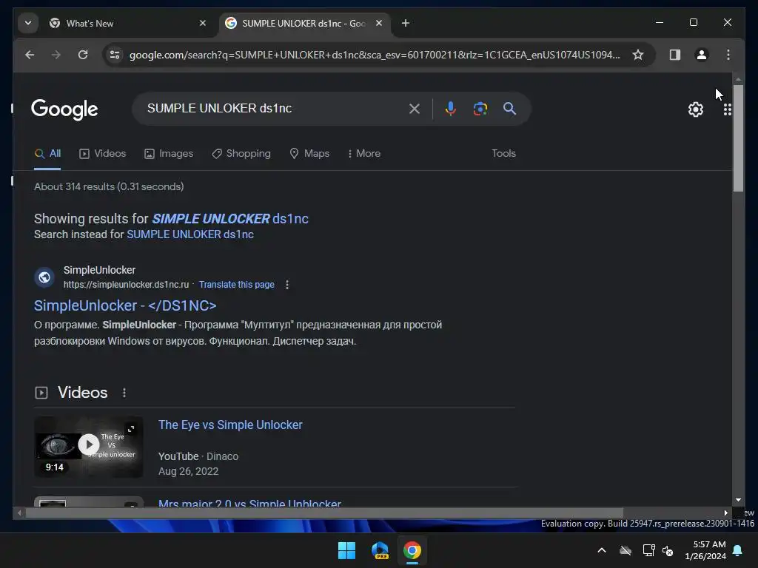Click Videos section play icon
This screenshot has width=758, height=568.
click(41, 393)
